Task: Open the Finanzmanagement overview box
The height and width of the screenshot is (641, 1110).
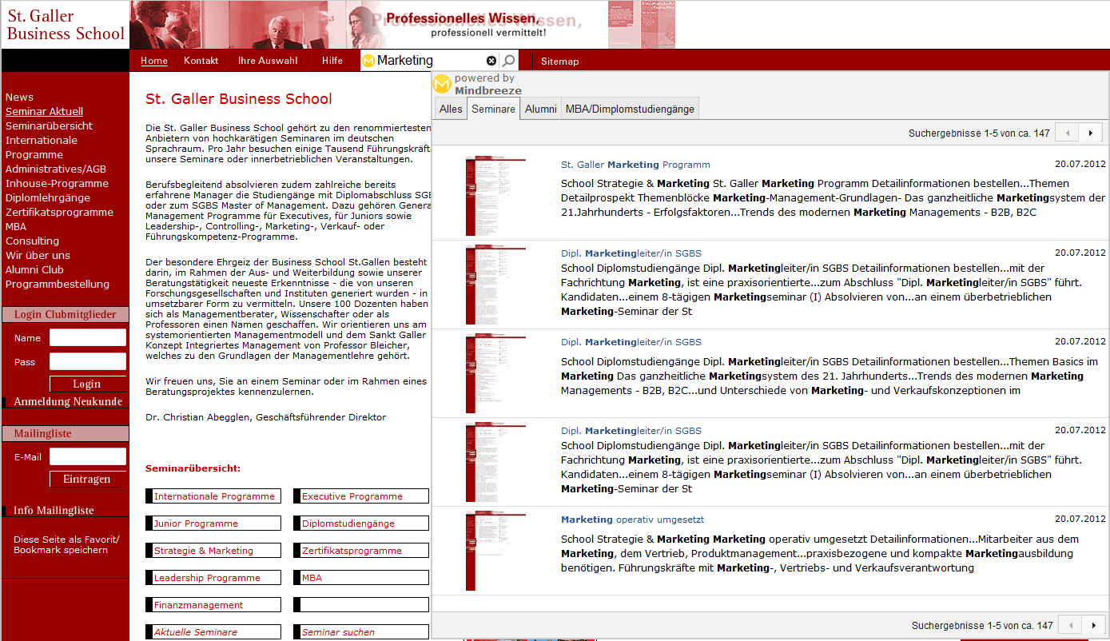Action: (213, 605)
